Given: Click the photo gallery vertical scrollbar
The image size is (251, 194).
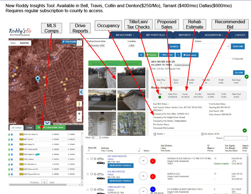Looking at the screenshot, I should click(x=147, y=84).
